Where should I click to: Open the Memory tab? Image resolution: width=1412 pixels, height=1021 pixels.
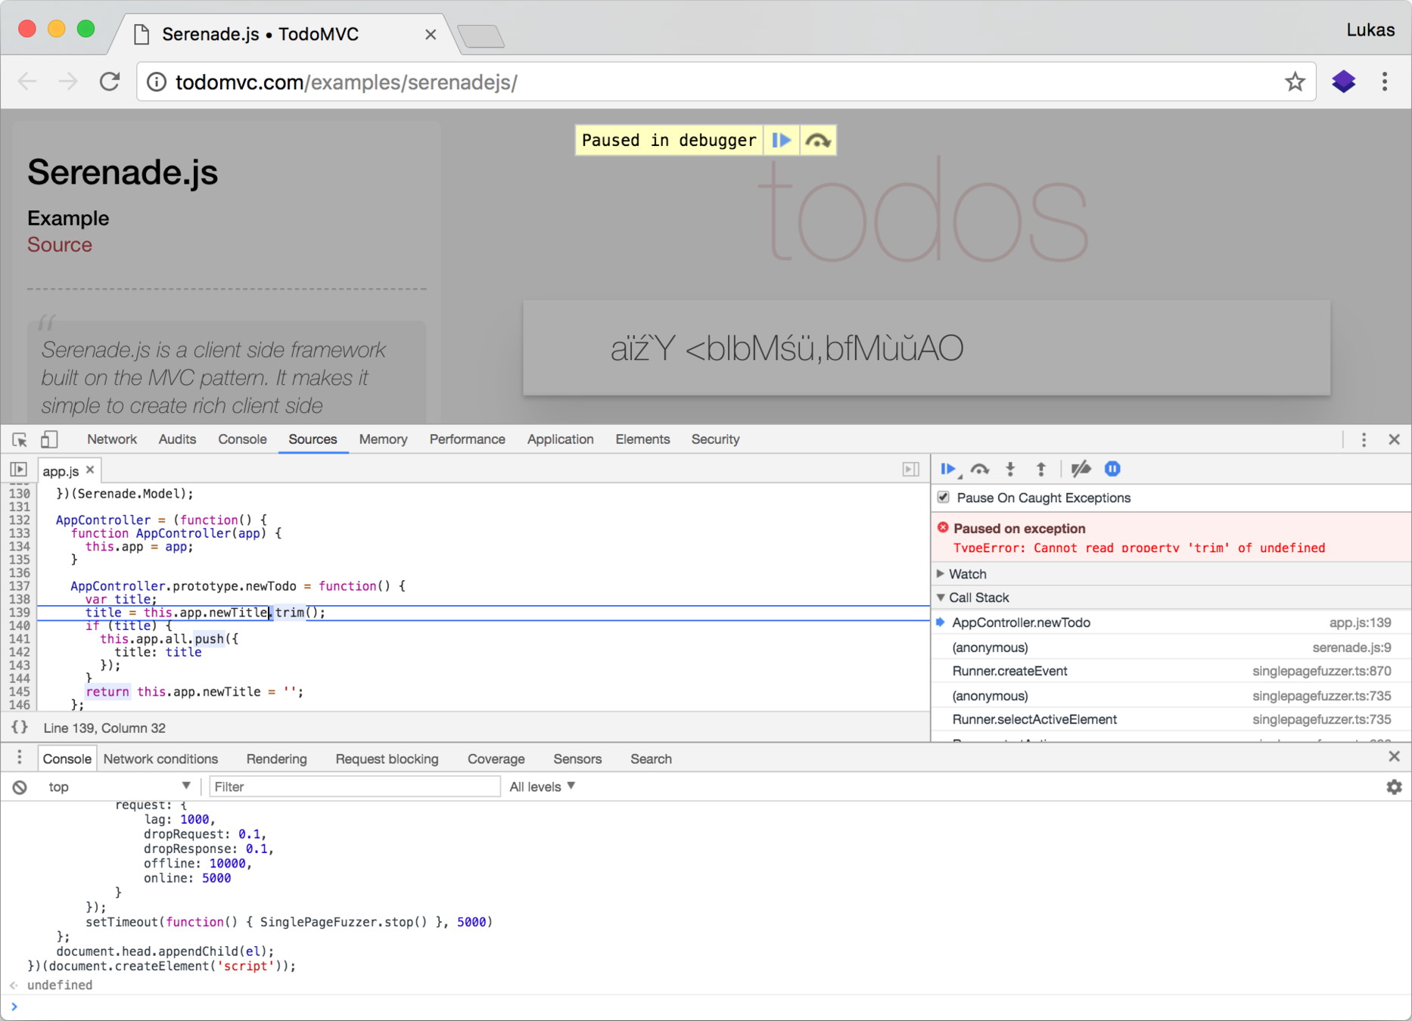click(383, 439)
